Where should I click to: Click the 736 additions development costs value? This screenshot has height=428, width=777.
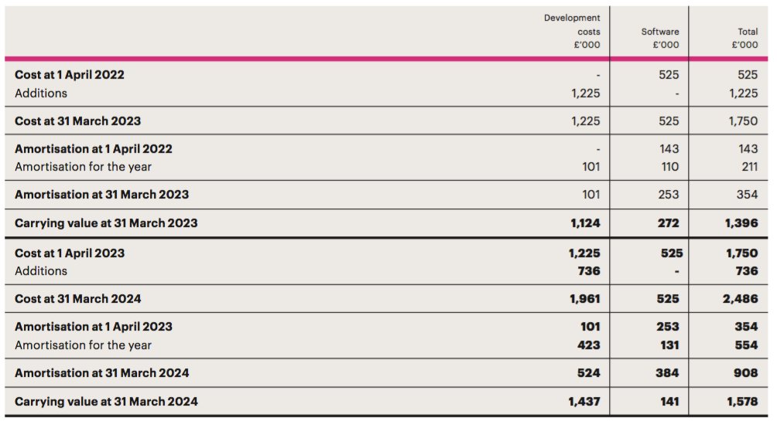point(589,271)
